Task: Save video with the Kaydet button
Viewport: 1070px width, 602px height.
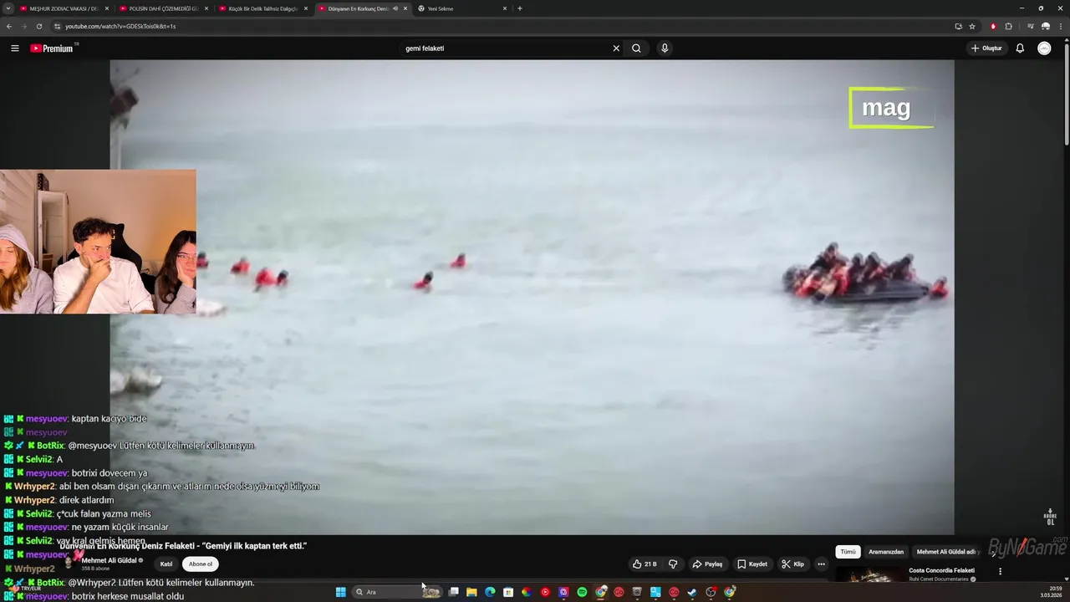Action: click(752, 564)
